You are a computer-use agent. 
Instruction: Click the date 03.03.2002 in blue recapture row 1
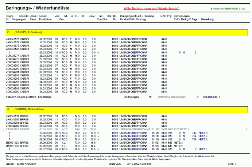click(46, 52)
